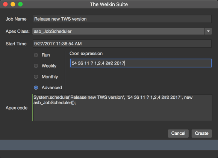Click the Start Time label
218x158 pixels.
click(16, 44)
